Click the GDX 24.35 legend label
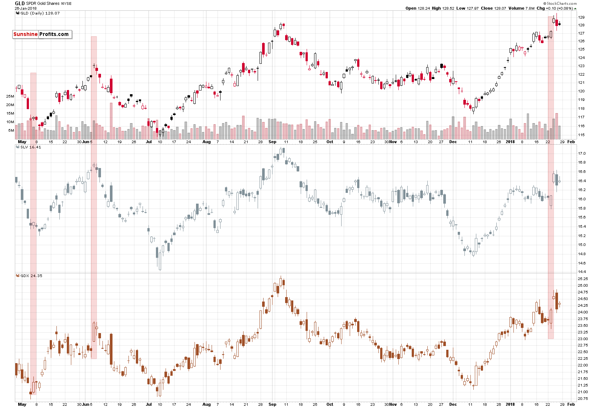Screen dimensions: 594x408 [31, 276]
